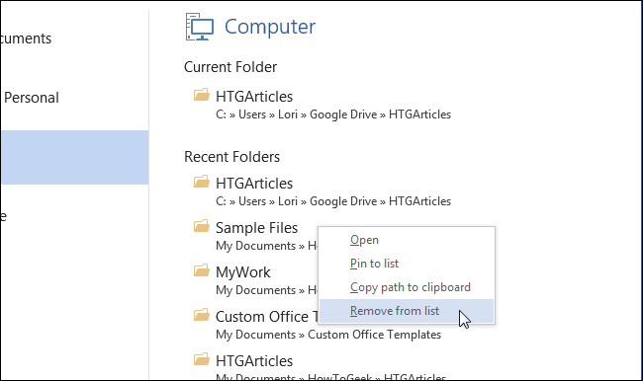The height and width of the screenshot is (381, 643).
Task: Click folder icon of bottom HTGArticles entry
Action: (x=202, y=359)
